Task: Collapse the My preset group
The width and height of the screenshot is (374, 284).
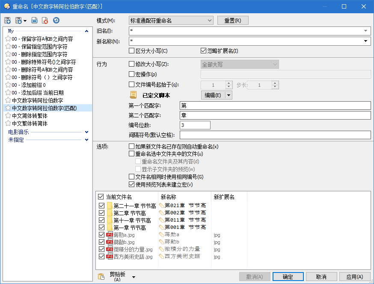Action: [x=87, y=31]
